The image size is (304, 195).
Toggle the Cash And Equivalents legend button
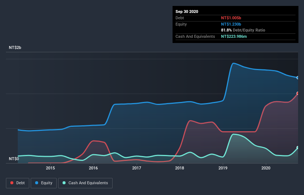pos(85,183)
